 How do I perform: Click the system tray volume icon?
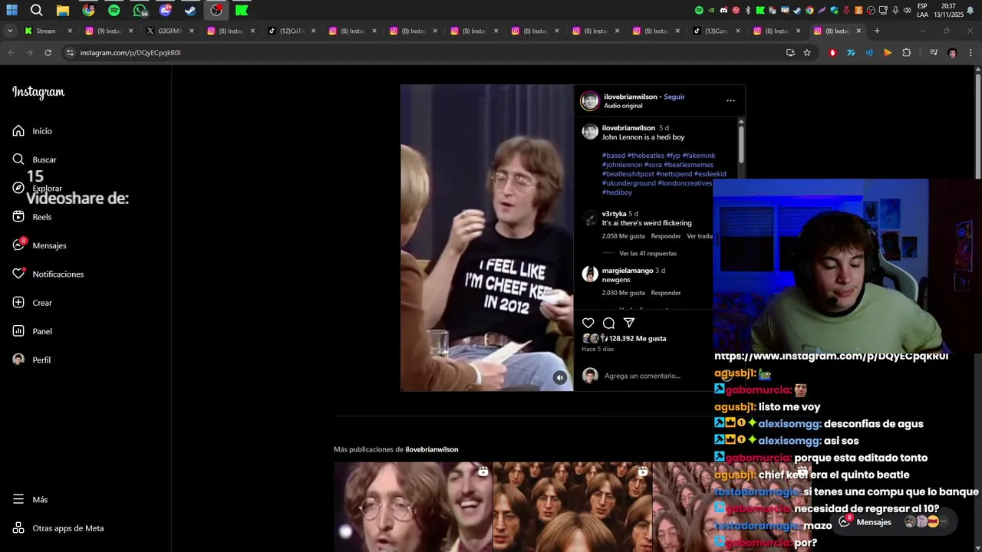pyautogui.click(x=908, y=10)
